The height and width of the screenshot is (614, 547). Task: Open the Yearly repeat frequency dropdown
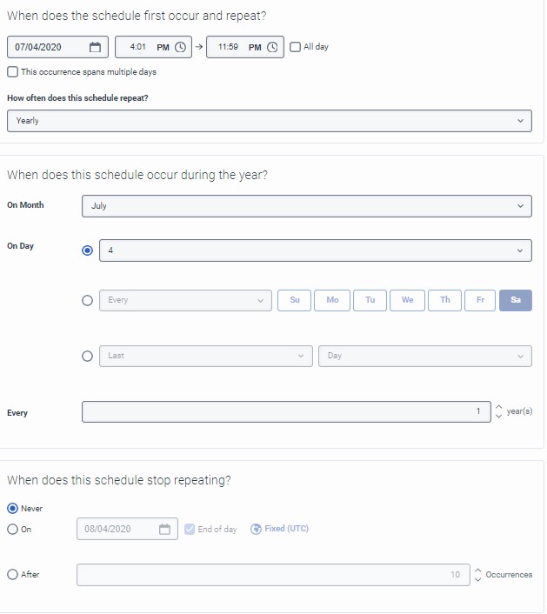[x=269, y=121]
